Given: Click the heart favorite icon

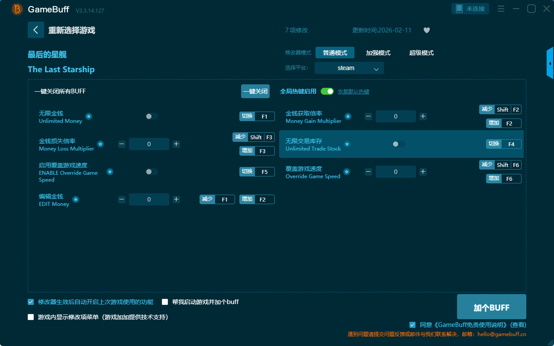Looking at the screenshot, I should coord(426,30).
